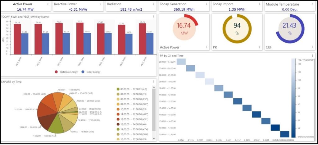The width and height of the screenshot is (318, 145).
Task: Click the 06:00:00 - 07:00:01 legend color dot
Action: pyautogui.click(x=118, y=89)
